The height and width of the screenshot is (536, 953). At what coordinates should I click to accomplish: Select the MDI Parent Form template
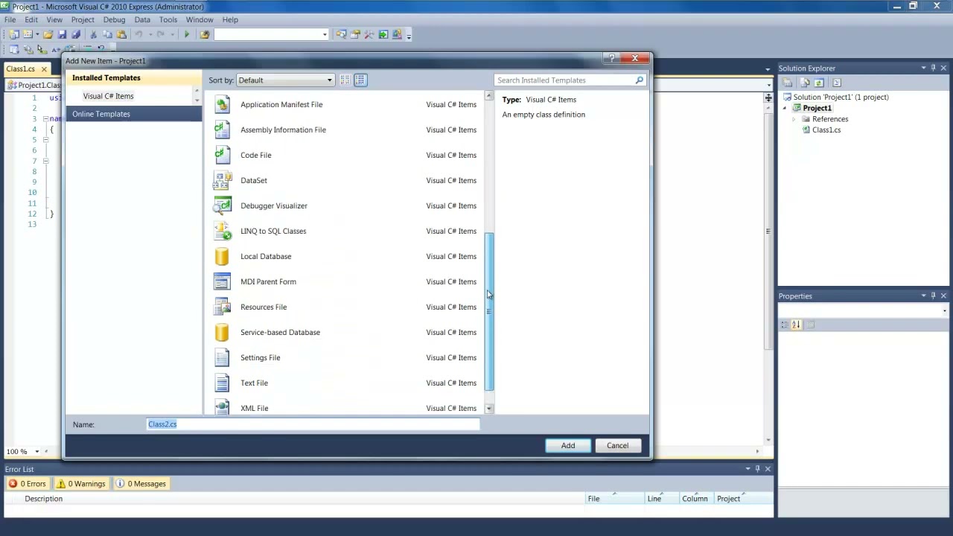[345, 281]
